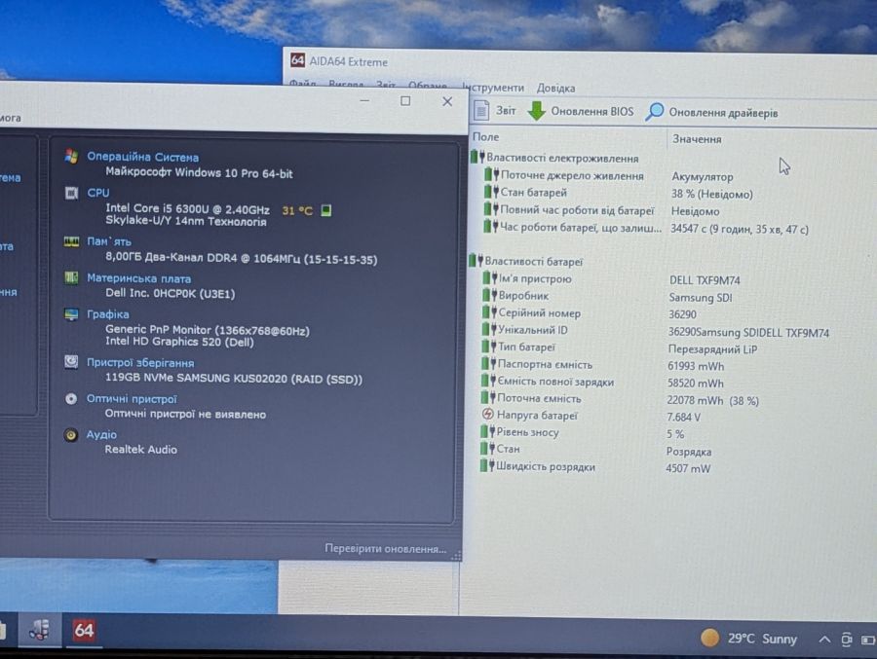Click the battery icon next to Рівень зносу

click(488, 432)
